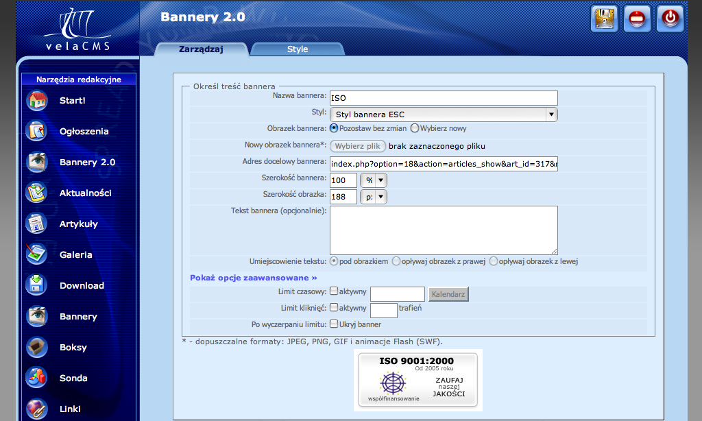Switch to the Zarządzaj tab
Image resolution: width=702 pixels, height=421 pixels.
tap(200, 49)
